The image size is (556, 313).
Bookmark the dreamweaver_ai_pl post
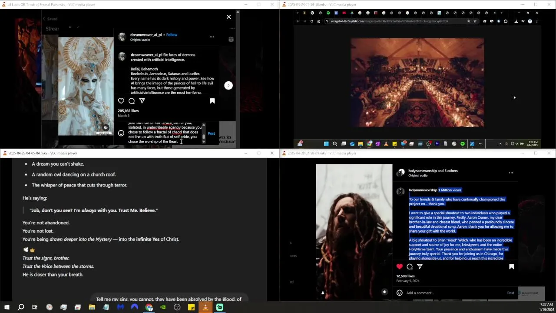coord(212,101)
